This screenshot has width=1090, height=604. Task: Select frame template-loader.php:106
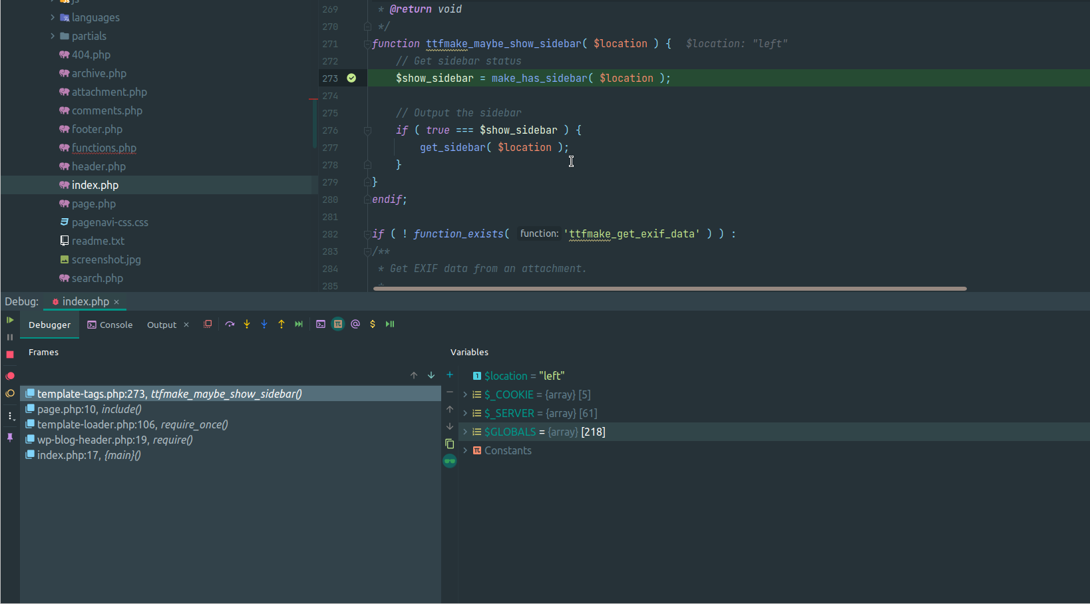tap(230, 424)
